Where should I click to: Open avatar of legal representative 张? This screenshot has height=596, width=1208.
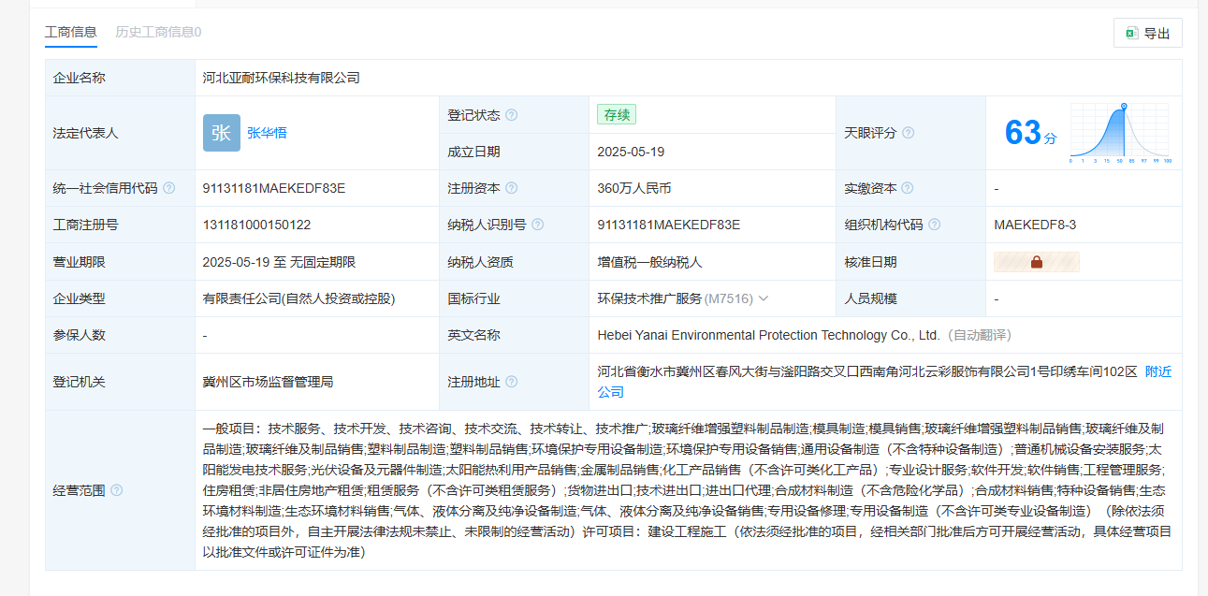coord(221,133)
